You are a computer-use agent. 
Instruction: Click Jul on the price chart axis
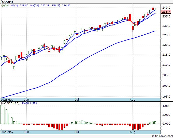click(77, 100)
